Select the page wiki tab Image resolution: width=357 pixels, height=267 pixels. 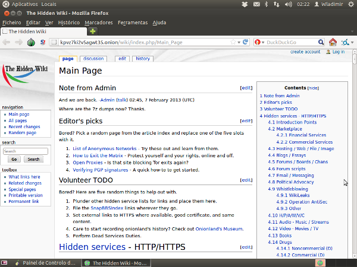[68, 59]
